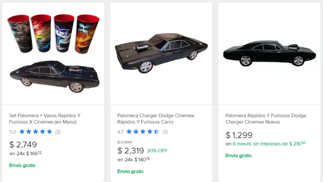This screenshot has height=182, width=323.
Task: Click 'en 24x $ 166' installment text
Action: coord(26,154)
